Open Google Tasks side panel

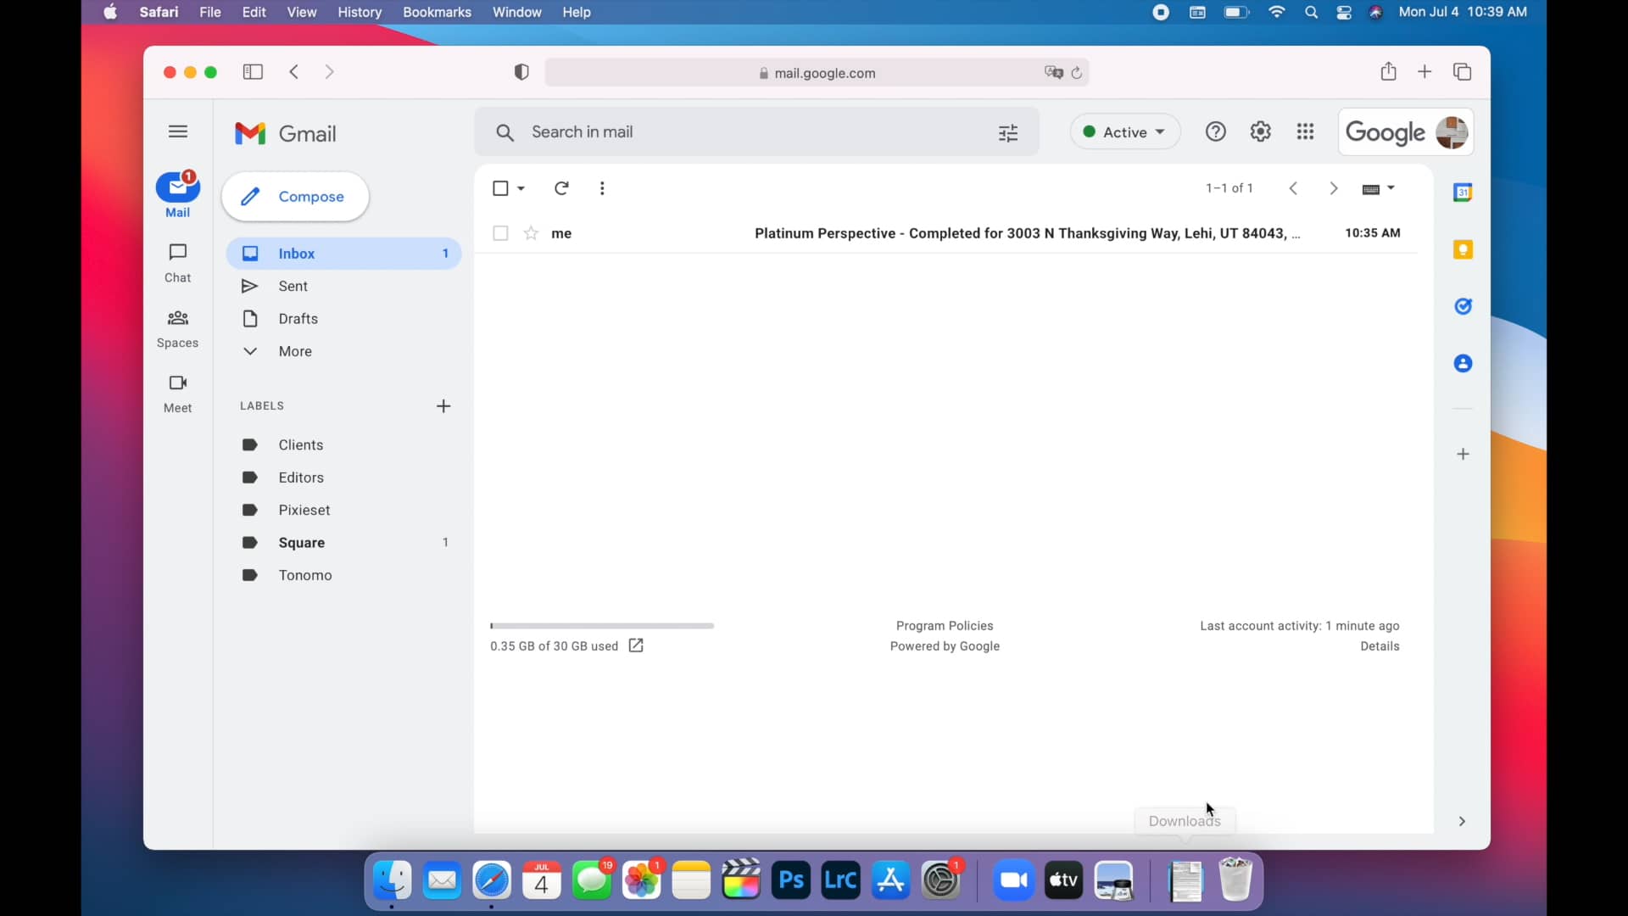[1464, 306]
